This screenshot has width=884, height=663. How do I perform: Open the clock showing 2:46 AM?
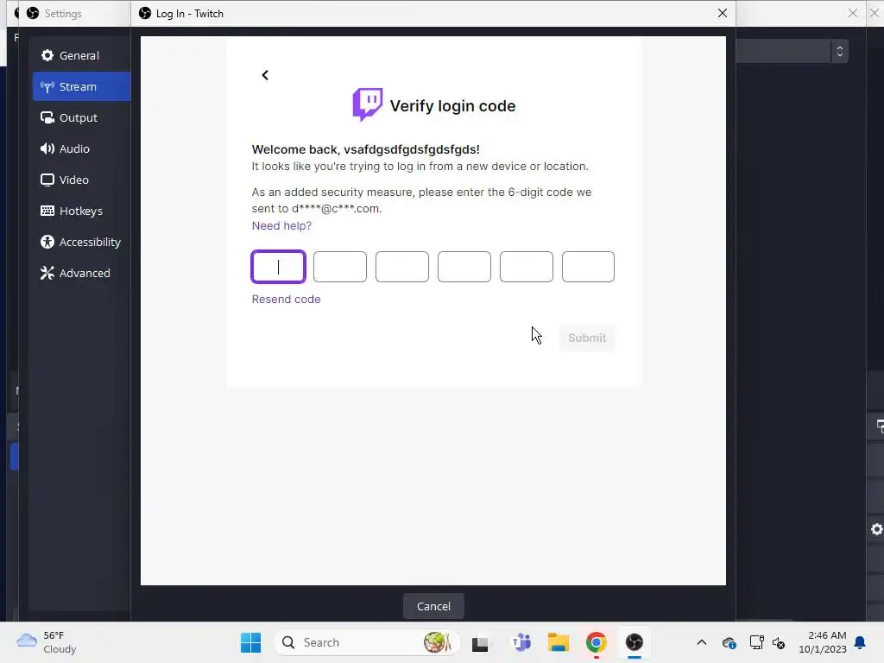click(x=823, y=642)
